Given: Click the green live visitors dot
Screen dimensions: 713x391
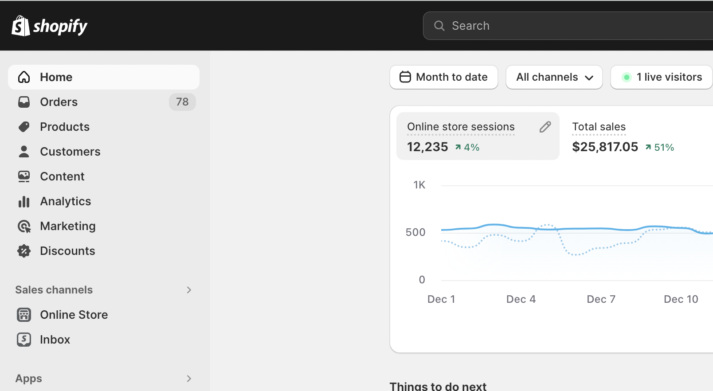Looking at the screenshot, I should [x=627, y=77].
